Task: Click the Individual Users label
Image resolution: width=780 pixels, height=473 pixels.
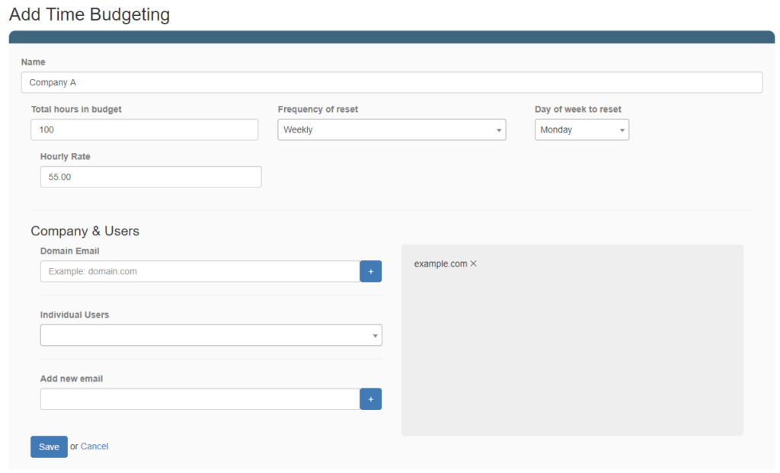Action: click(x=75, y=315)
